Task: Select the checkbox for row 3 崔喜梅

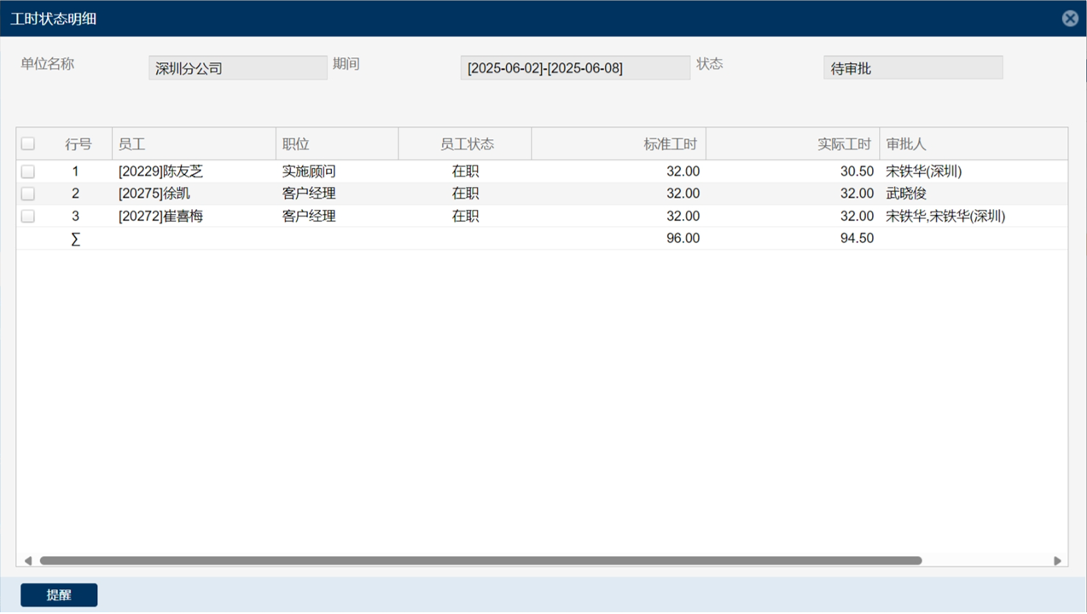Action: [28, 216]
